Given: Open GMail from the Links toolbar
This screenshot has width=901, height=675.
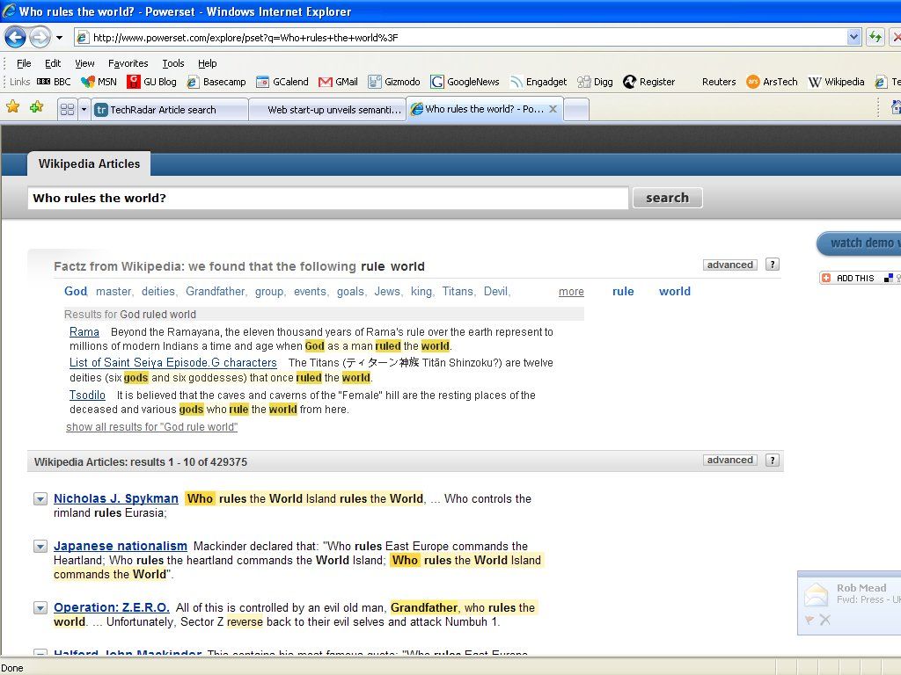Looking at the screenshot, I should 338,81.
